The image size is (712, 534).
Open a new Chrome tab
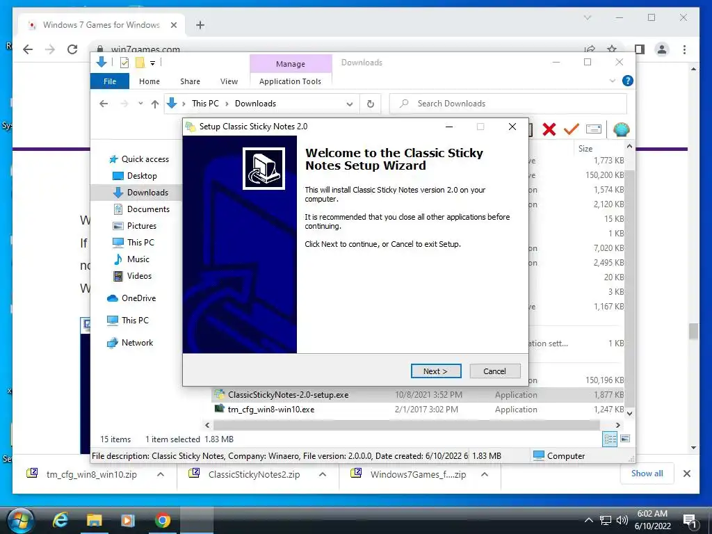click(200, 25)
